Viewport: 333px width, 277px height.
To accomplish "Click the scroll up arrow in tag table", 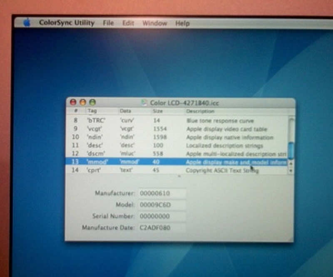I will [291, 164].
